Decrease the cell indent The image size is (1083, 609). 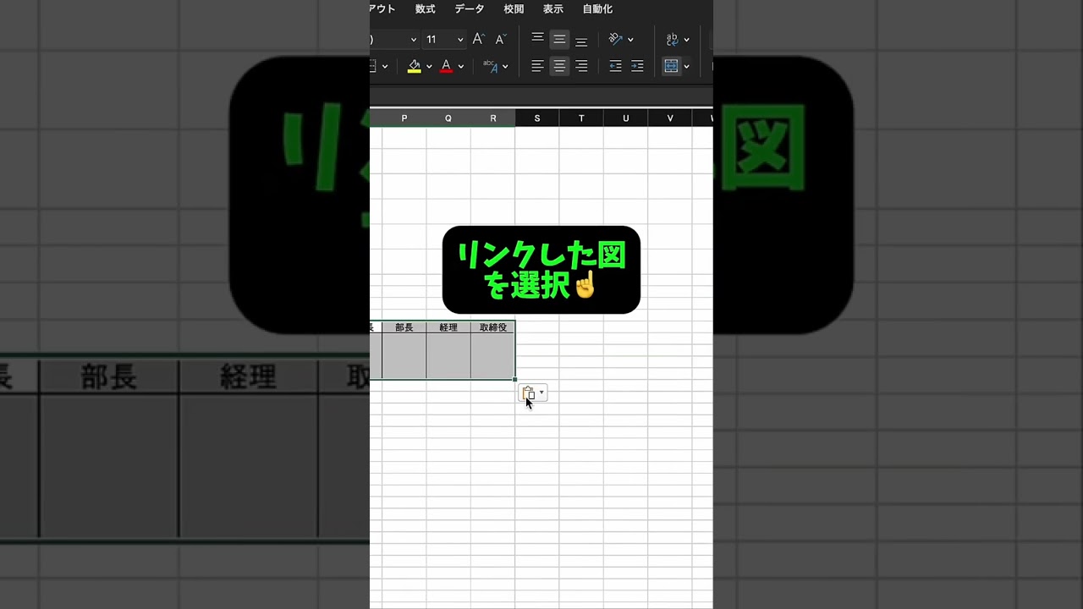tap(615, 66)
